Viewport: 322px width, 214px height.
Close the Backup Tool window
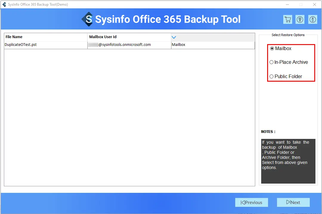pyautogui.click(x=315, y=4)
